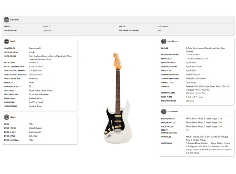Screen dimensions: 236x174
Task: Click the Slab Rosewood value
Action: (36, 75)
